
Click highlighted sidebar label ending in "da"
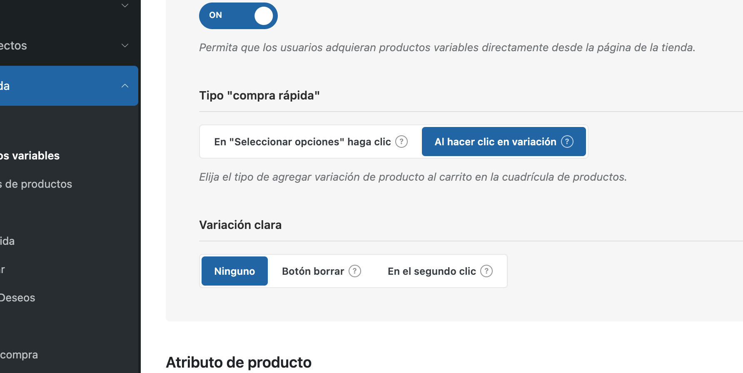pos(5,86)
